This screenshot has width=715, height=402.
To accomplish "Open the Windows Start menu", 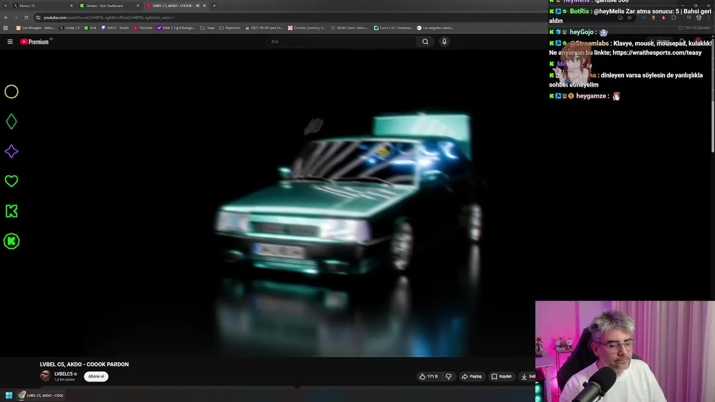I will pyautogui.click(x=9, y=395).
